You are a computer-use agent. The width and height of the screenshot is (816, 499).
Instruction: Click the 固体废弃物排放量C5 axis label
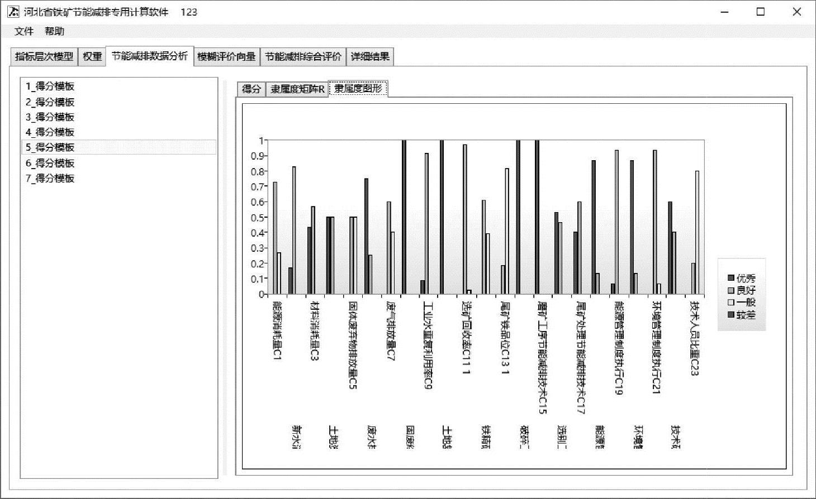(x=353, y=344)
